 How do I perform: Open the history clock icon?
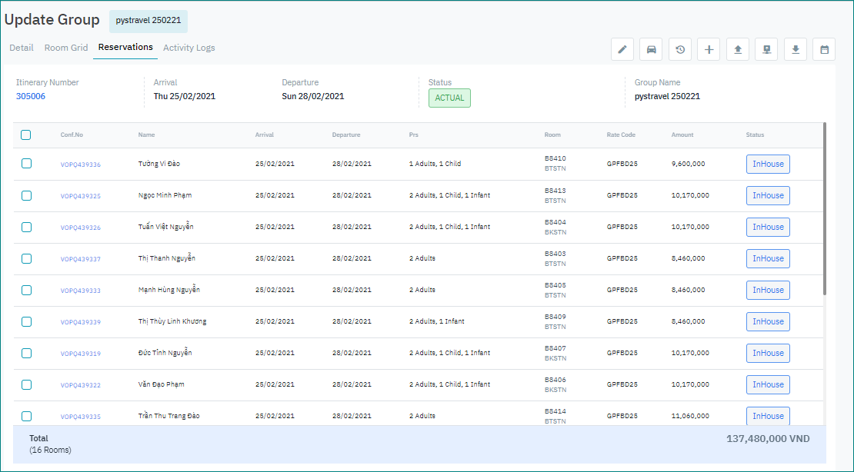[680, 49]
